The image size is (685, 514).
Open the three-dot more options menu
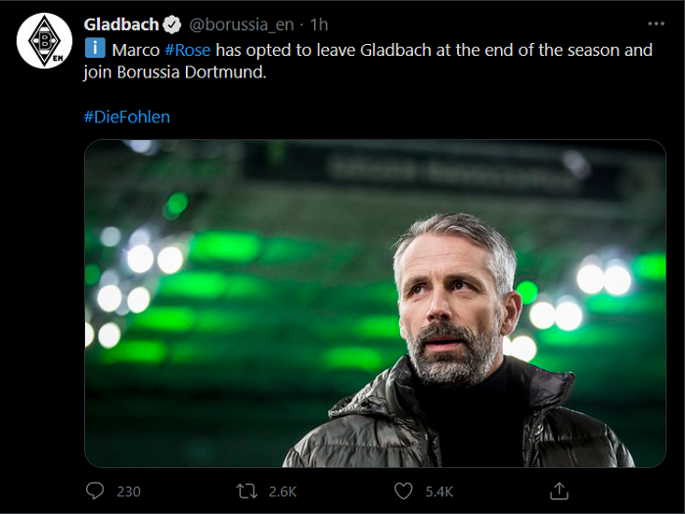(655, 23)
